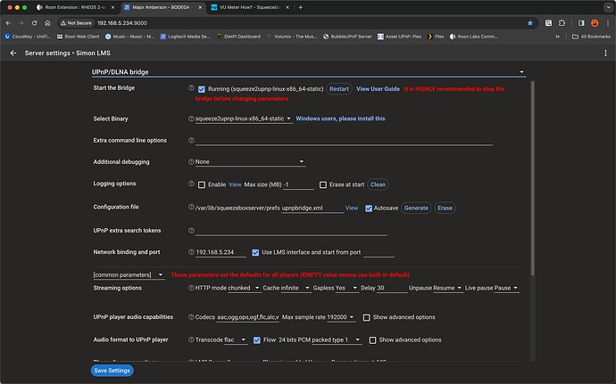Open the BubbleUPnP Server bookmark
616x384 pixels.
tap(347, 37)
